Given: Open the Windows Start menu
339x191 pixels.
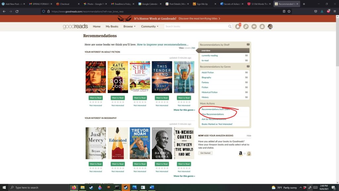Looking at the screenshot, I should coord(4,188).
